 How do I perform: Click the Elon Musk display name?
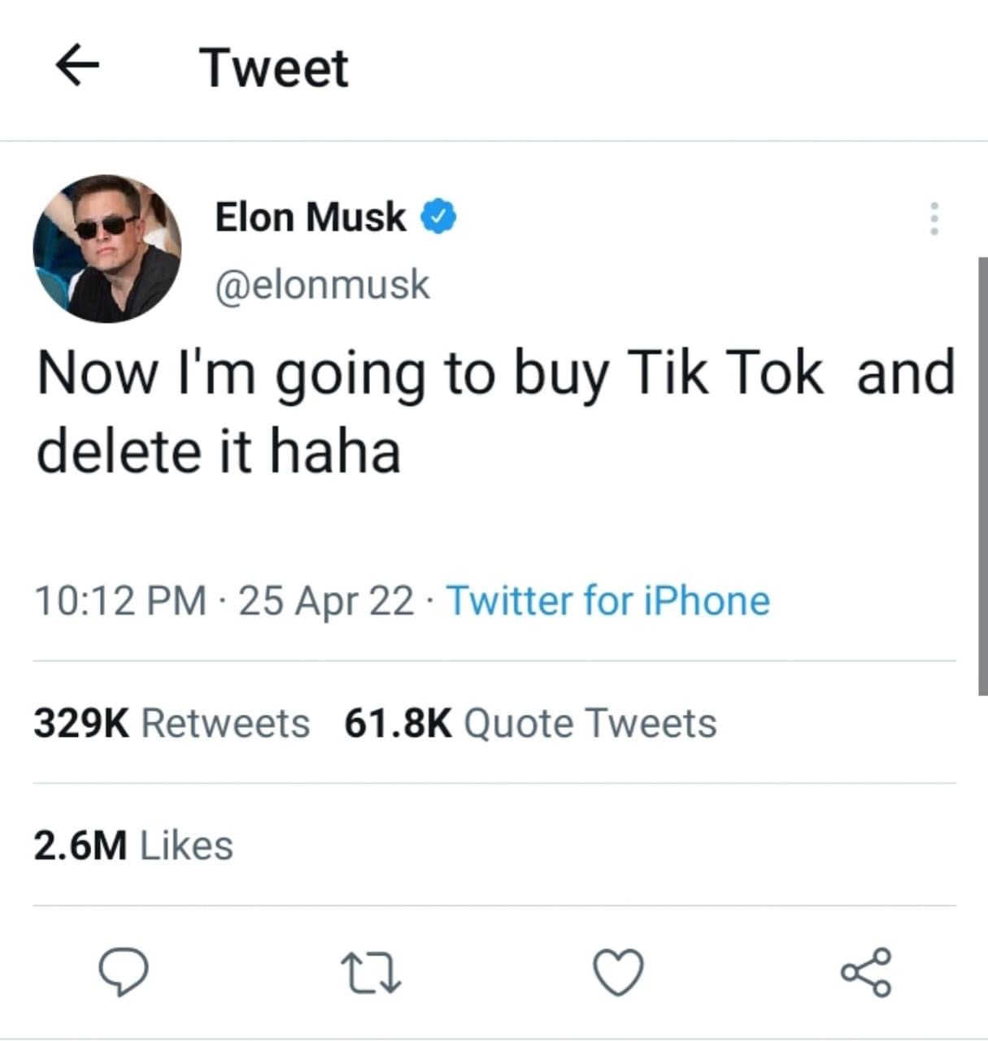(x=310, y=217)
